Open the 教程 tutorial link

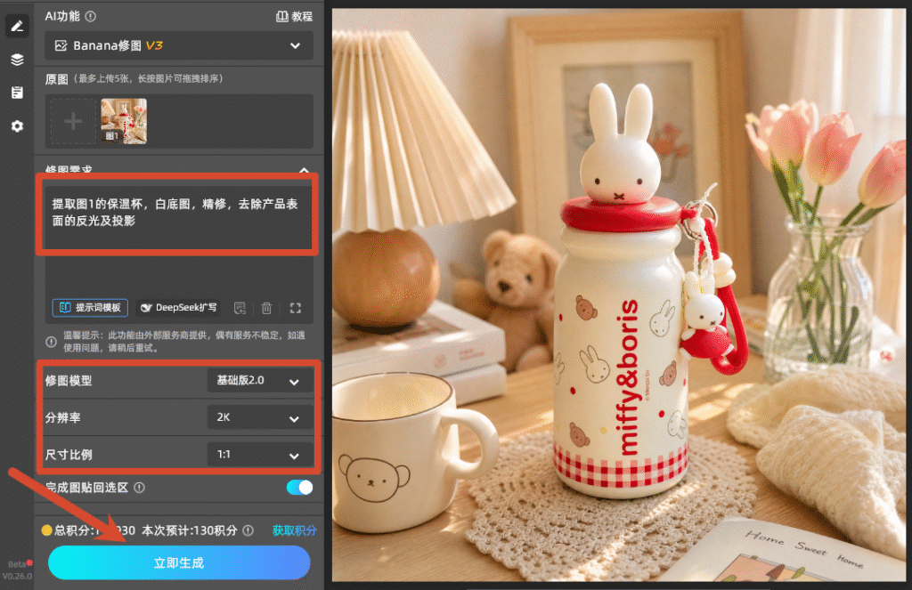[294, 16]
